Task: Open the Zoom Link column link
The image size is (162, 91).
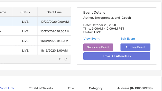Action: tap(7, 88)
